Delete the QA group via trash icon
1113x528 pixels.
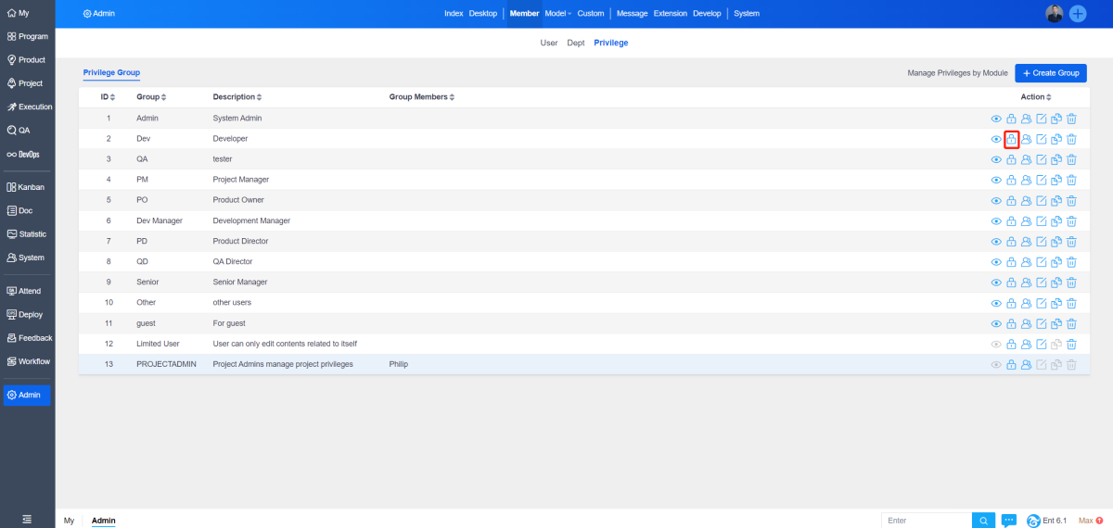[x=1071, y=159]
